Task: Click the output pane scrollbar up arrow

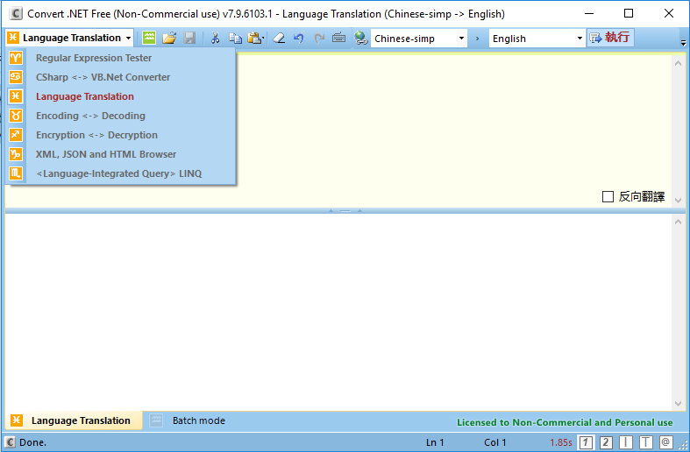Action: pos(678,222)
